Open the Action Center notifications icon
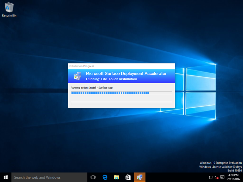The height and width of the screenshot is (182, 243). (x=222, y=177)
